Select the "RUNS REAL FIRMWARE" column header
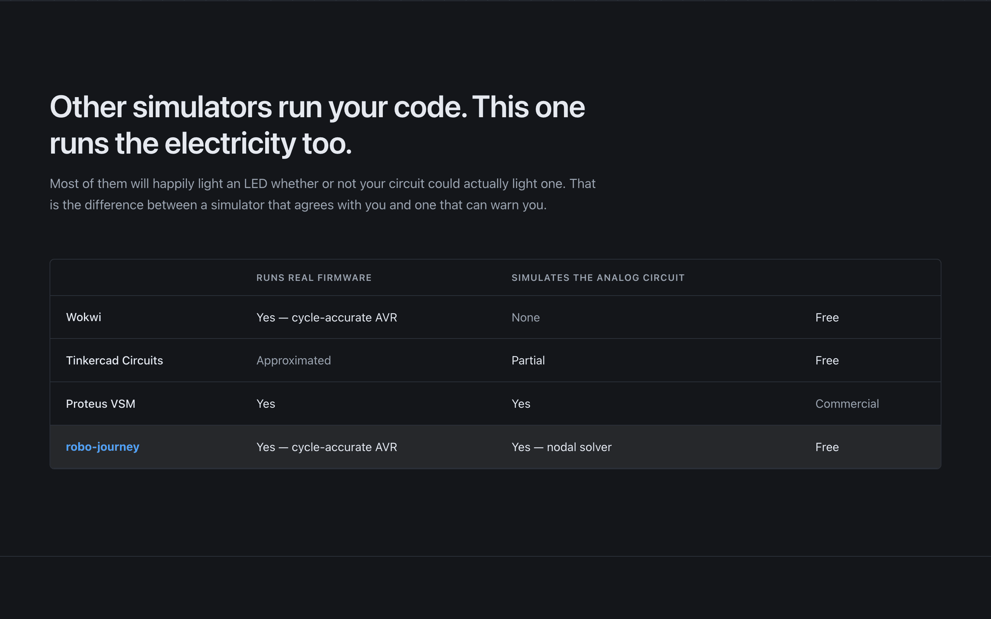Image resolution: width=991 pixels, height=619 pixels. click(314, 277)
